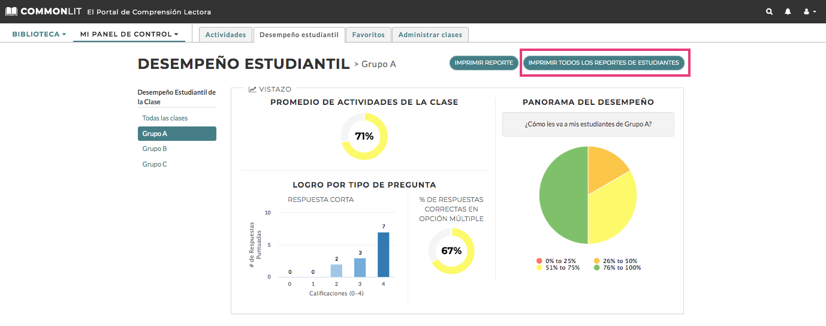
Task: Open the user account menu icon
Action: click(809, 11)
